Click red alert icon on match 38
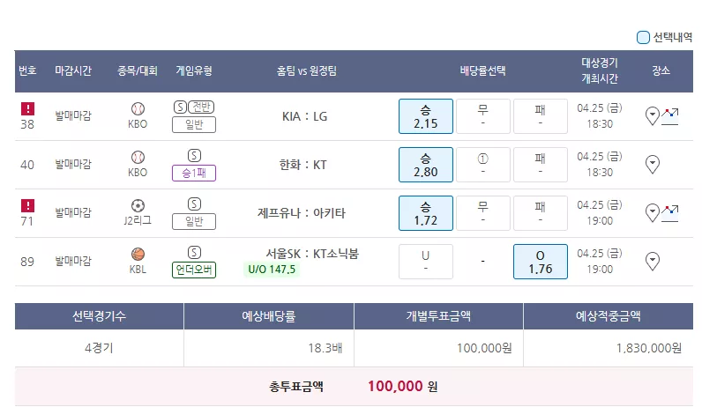 27,108
